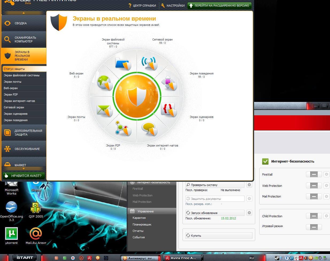Click the Купить button in Avira
The height and width of the screenshot is (261, 330).
219,235
